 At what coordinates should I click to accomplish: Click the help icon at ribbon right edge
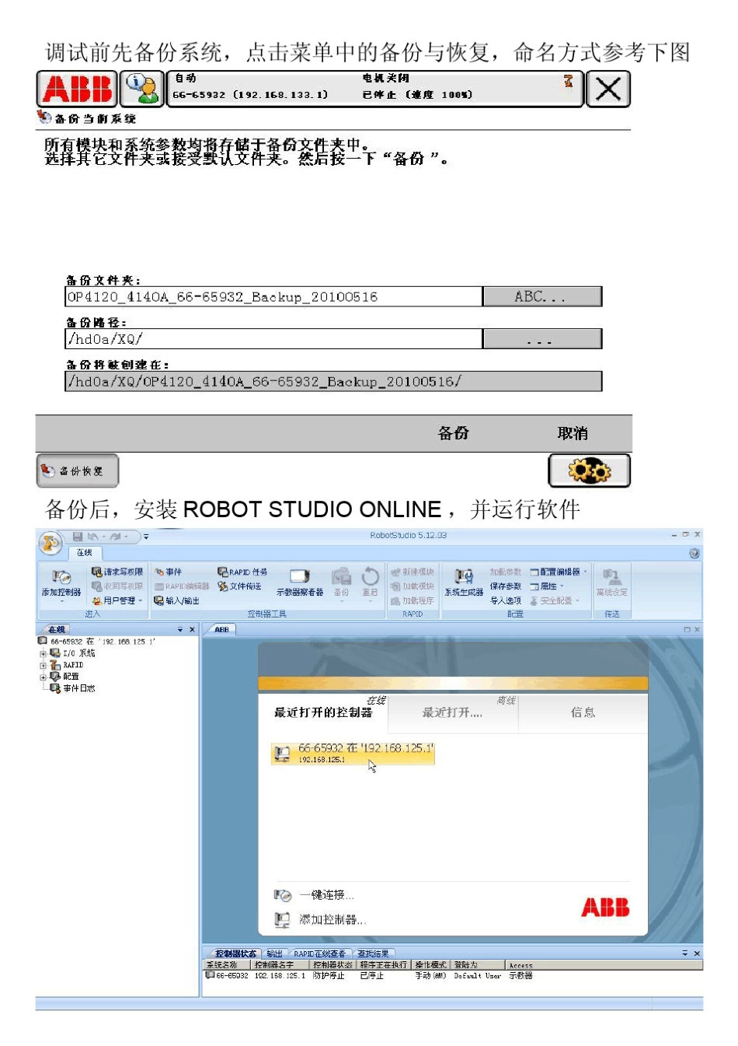694,553
